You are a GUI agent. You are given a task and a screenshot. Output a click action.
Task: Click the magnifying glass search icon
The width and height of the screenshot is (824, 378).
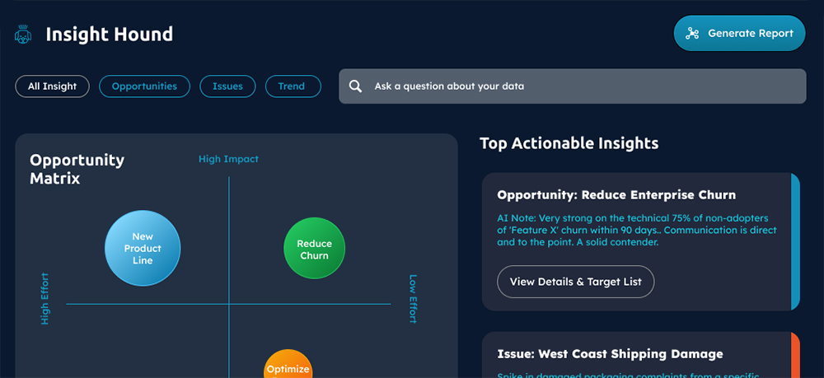355,86
